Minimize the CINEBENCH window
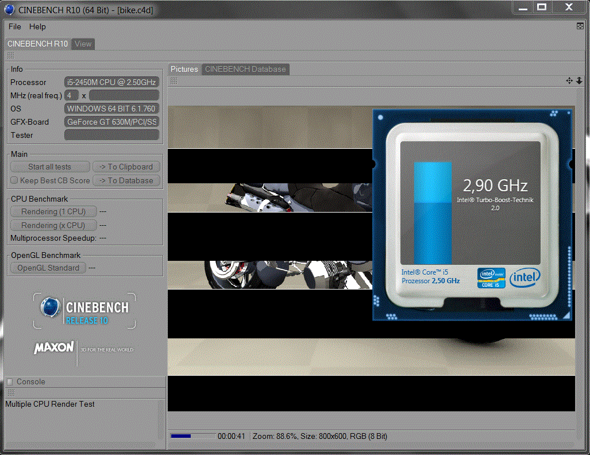The image size is (590, 455). point(523,7)
